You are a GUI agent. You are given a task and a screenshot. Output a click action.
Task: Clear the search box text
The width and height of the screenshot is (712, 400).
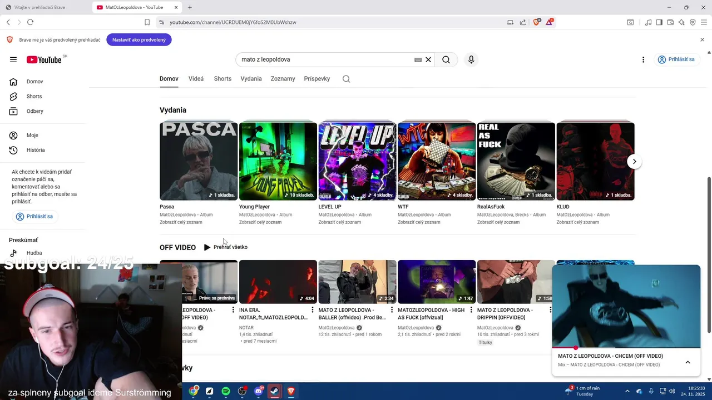(x=428, y=59)
